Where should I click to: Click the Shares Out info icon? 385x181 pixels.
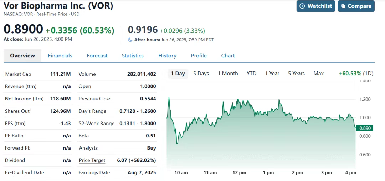tap(31, 110)
